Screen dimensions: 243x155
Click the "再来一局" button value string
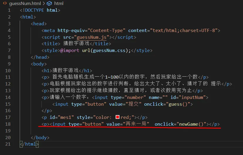[x=136, y=124]
